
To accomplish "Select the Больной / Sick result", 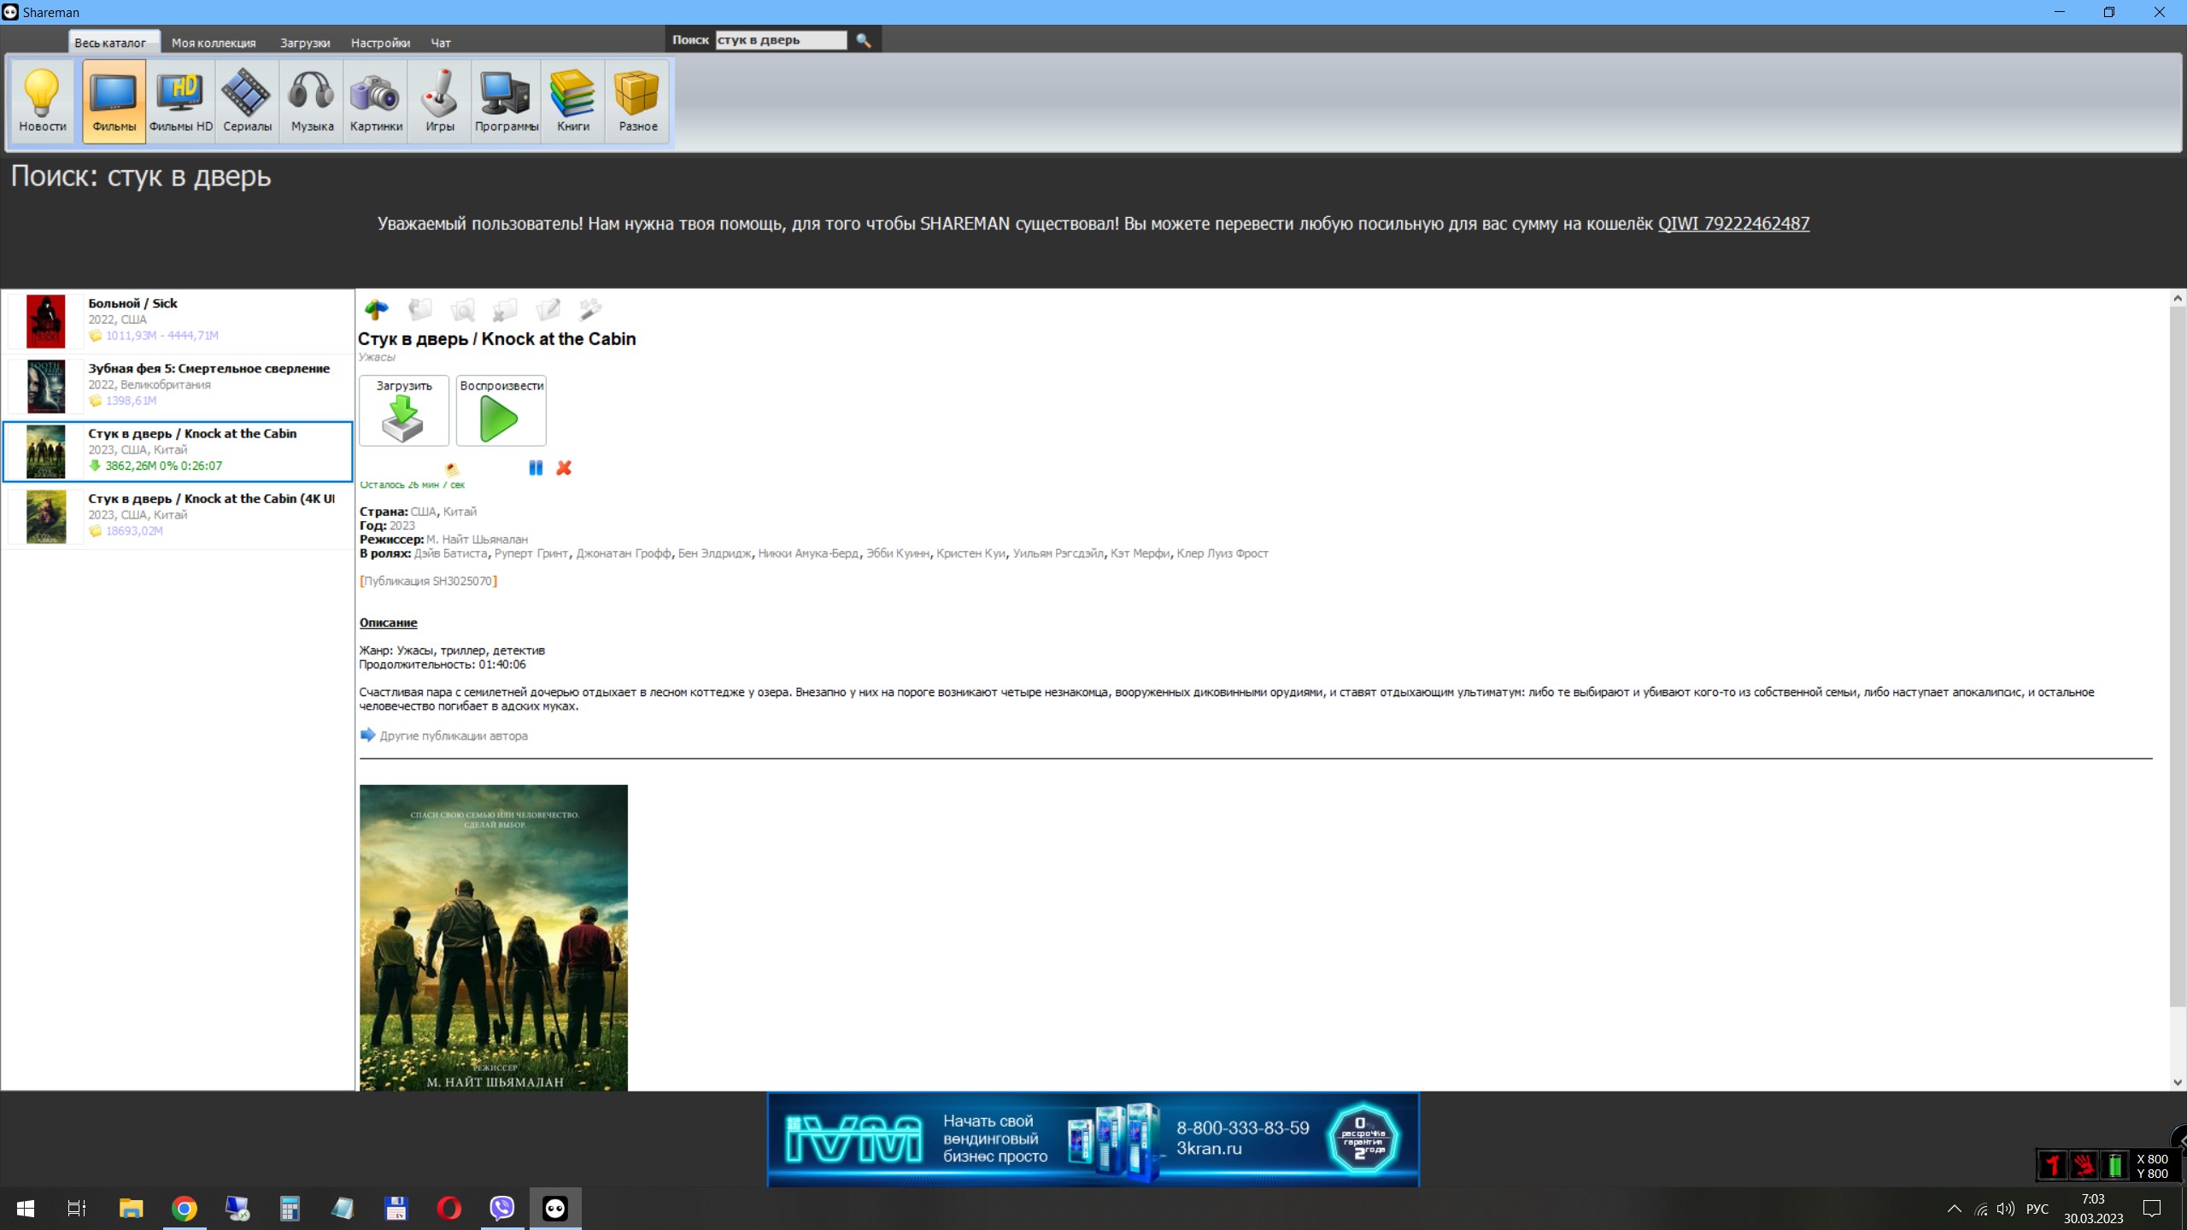I will 178,320.
